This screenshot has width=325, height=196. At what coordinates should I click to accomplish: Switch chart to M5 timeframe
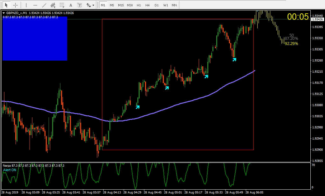click(x=112, y=5)
